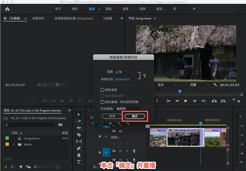Solo the A1 audio track
The width and height of the screenshot is (246, 171).
point(127,151)
